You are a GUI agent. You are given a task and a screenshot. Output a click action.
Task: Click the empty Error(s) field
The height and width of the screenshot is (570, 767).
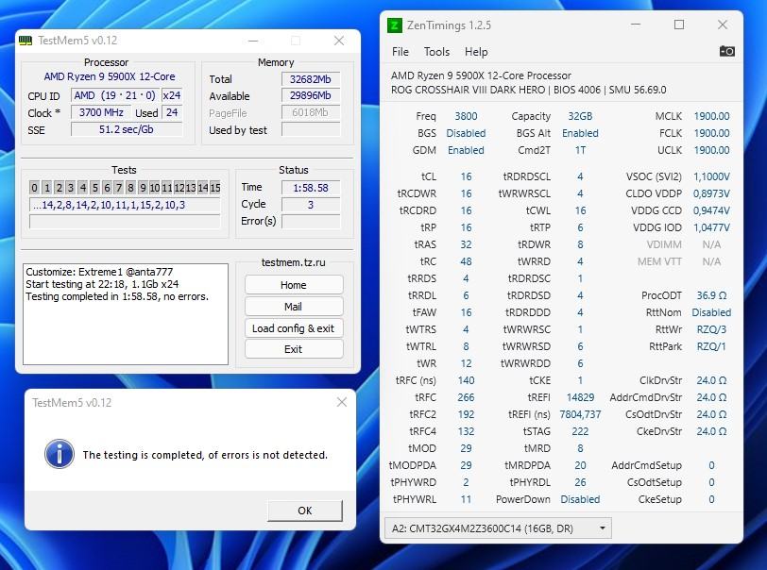(310, 222)
